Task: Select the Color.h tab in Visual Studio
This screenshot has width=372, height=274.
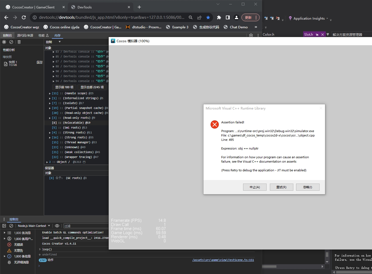Action: (268, 35)
